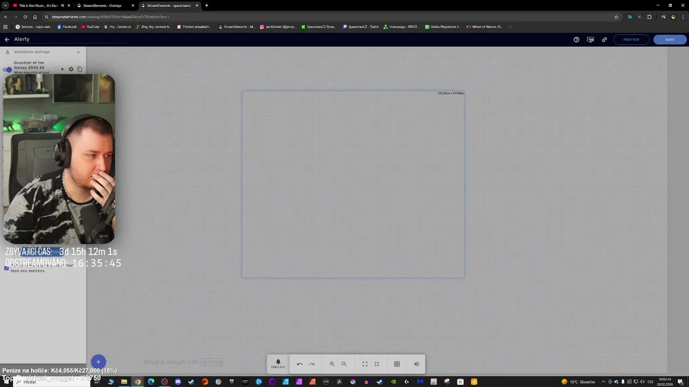Bookmark this page with star icon
This screenshot has height=387, width=689.
pyautogui.click(x=616, y=17)
